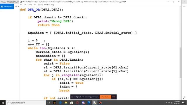Open the Windows Start menu
The height and width of the screenshot is (105, 187).
pos(3,103)
